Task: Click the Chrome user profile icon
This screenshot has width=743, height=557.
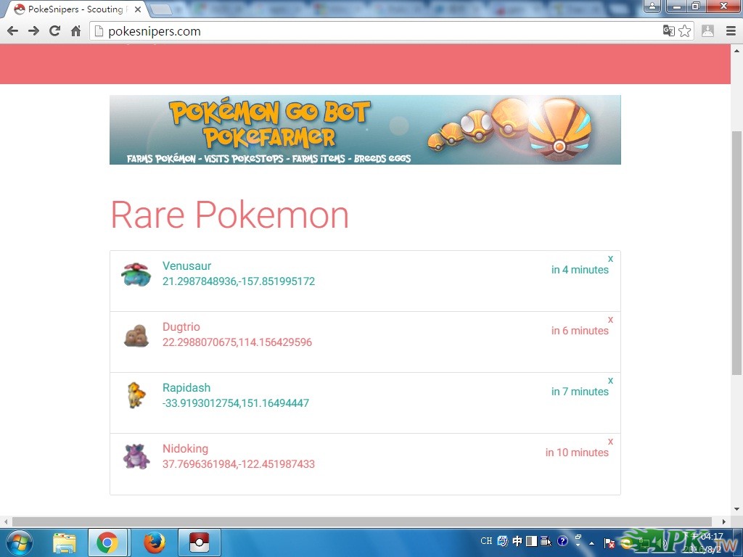Action: click(x=707, y=31)
